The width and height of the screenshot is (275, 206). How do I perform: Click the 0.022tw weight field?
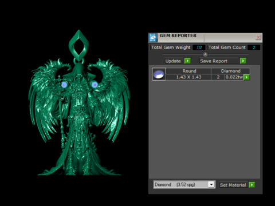coord(234,77)
